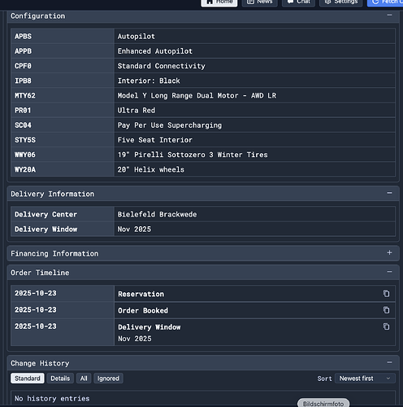The height and width of the screenshot is (407, 403).
Task: Open the News page
Action: (259, 2)
